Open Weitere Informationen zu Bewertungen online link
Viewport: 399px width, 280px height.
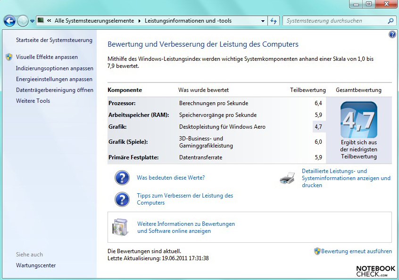[x=186, y=227]
